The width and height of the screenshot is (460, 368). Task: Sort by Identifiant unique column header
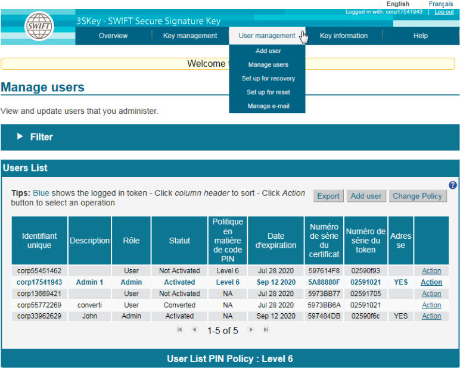[39, 241]
